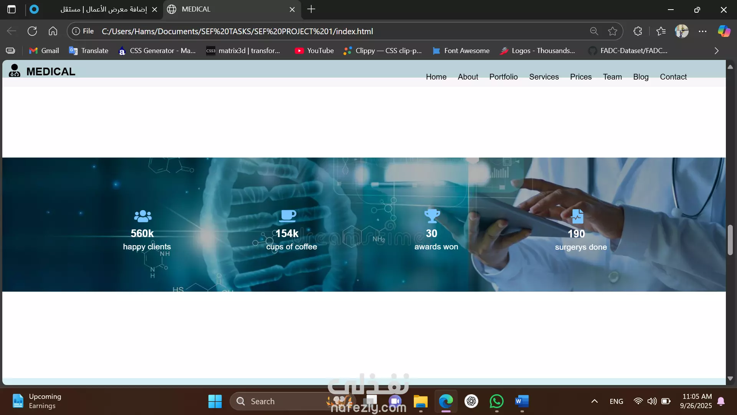This screenshot has height=415, width=737.
Task: Open the tab actions menu icon
Action: coord(12,9)
